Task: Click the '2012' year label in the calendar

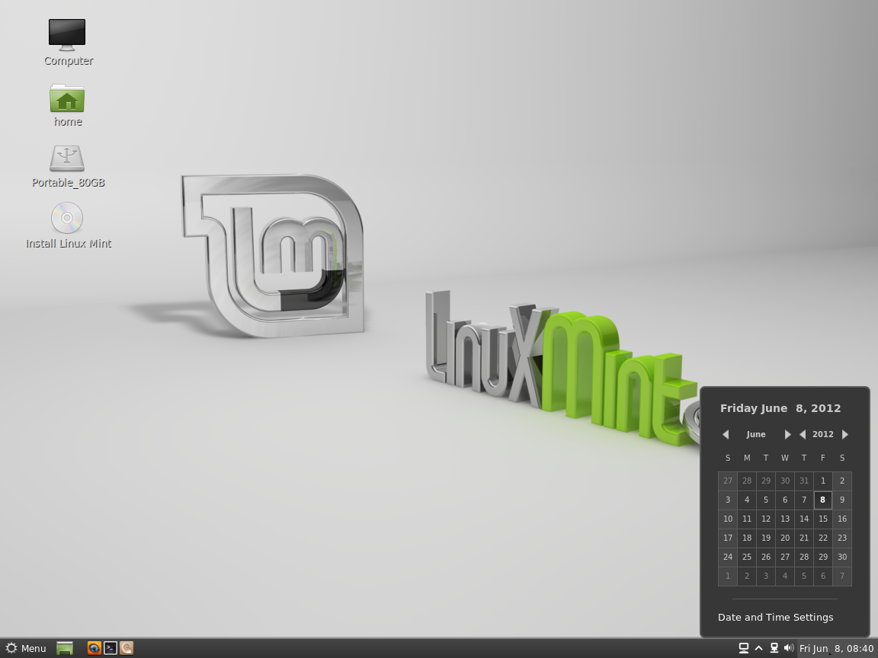Action: tap(823, 434)
